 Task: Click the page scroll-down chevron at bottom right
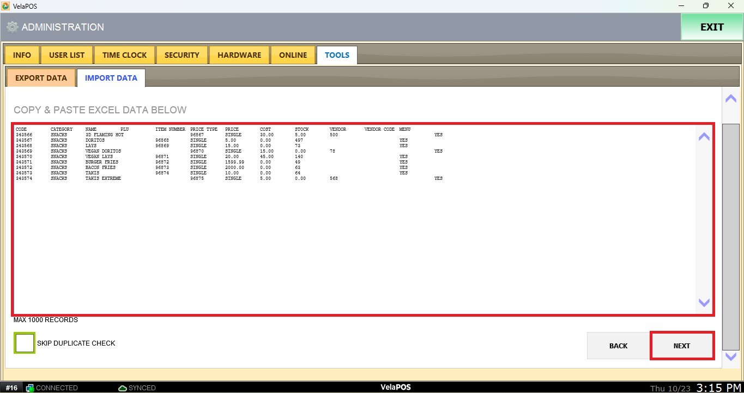click(730, 356)
